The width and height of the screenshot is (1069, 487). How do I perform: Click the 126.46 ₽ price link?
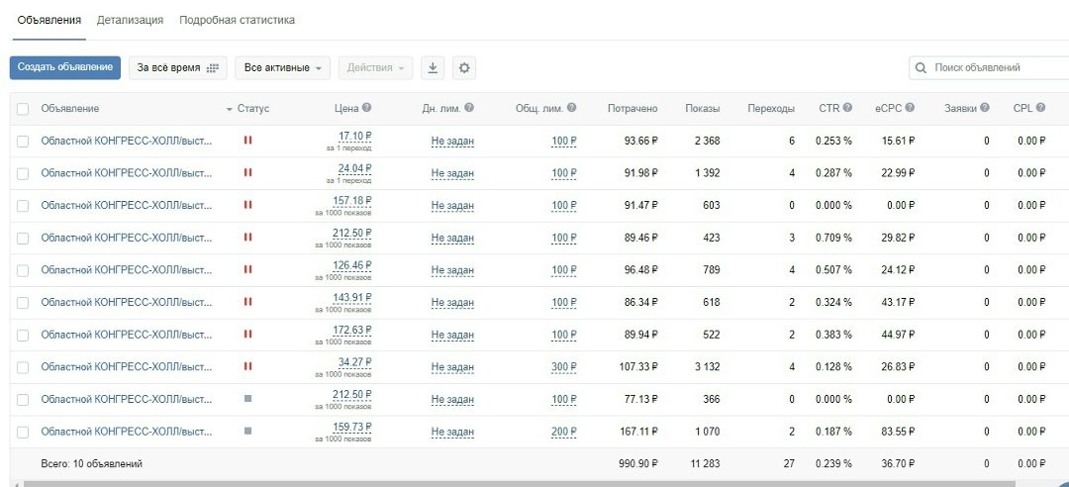(x=351, y=264)
